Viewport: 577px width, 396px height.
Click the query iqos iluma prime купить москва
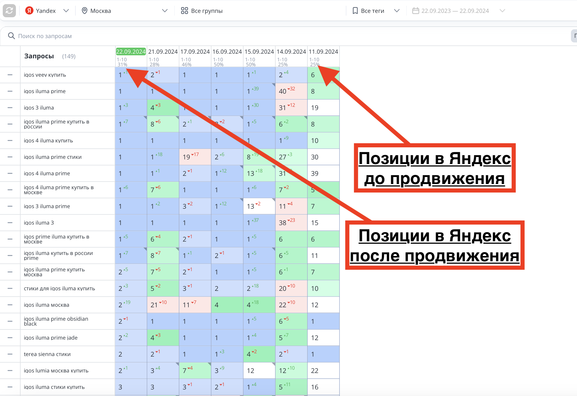point(54,272)
